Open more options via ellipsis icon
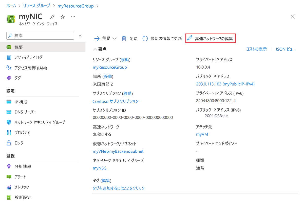The width and height of the screenshot is (304, 206). (73, 16)
